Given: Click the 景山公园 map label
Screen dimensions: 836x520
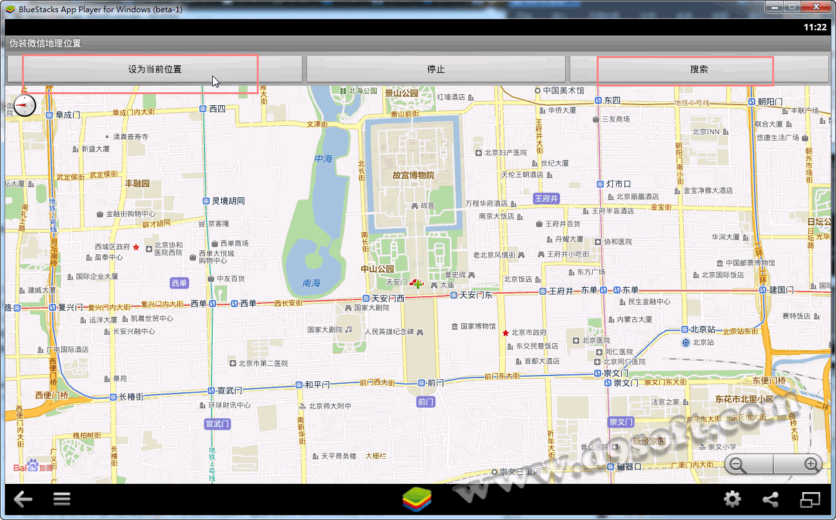Looking at the screenshot, I should tap(401, 94).
